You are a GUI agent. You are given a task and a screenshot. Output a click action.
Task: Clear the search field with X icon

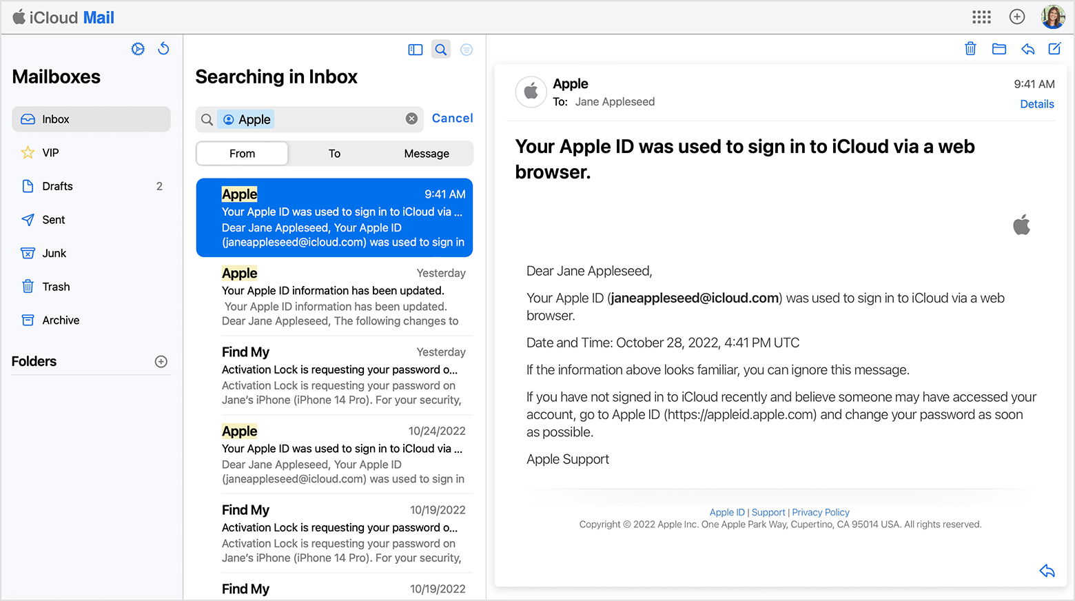[x=411, y=119]
